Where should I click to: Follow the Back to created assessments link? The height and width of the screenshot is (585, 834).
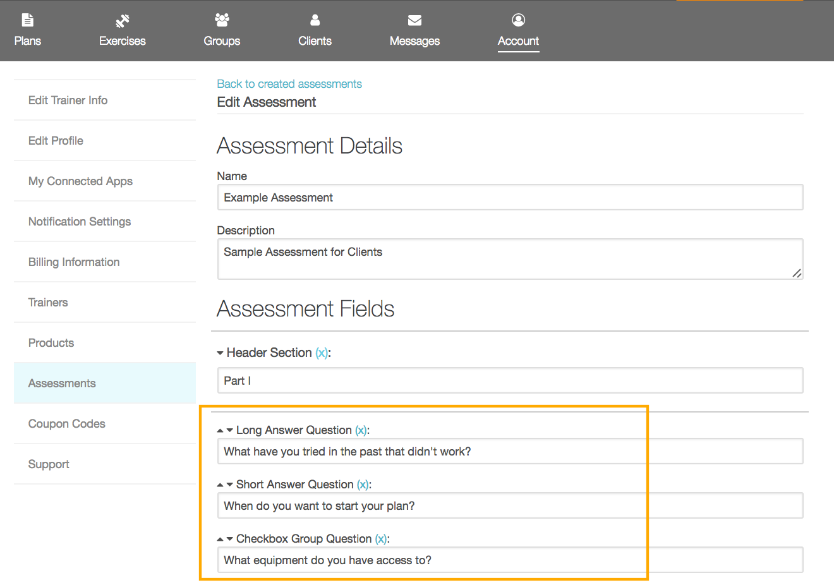click(x=289, y=83)
